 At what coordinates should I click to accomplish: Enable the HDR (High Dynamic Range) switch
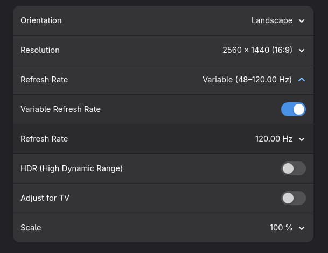294,168
